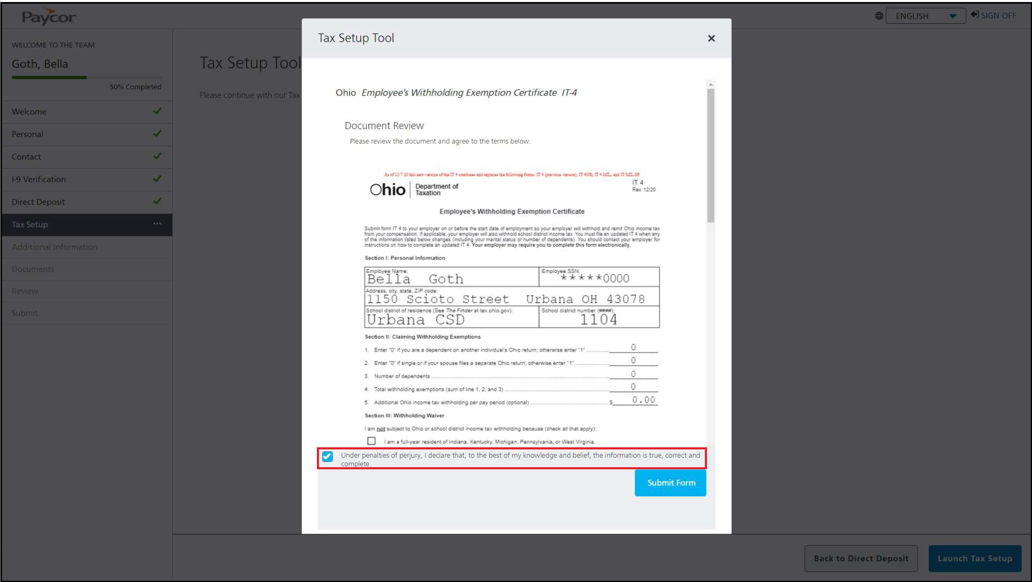The height and width of the screenshot is (582, 1032).
Task: Click the Welcome step green checkmark
Action: [157, 111]
